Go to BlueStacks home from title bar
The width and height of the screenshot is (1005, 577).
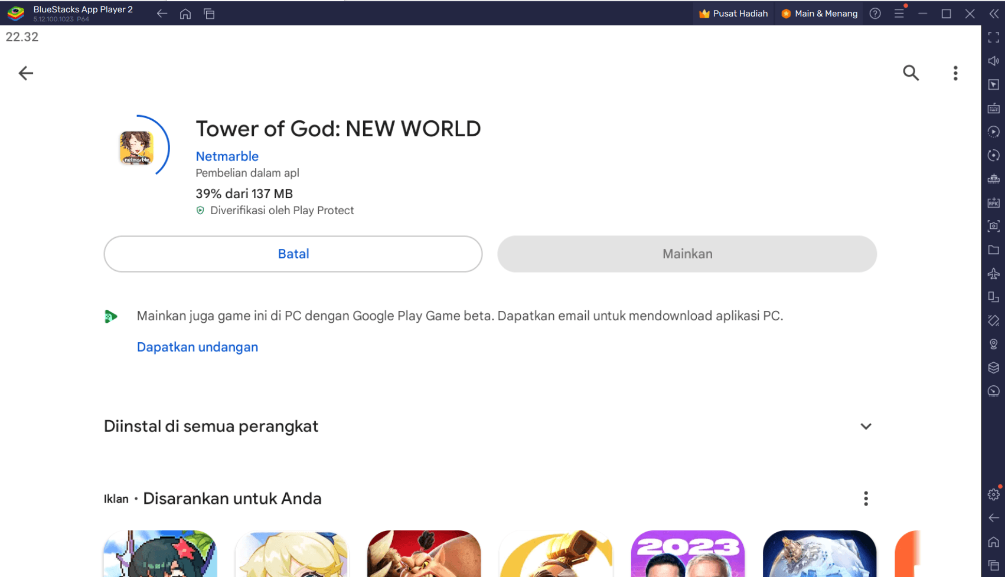point(185,14)
